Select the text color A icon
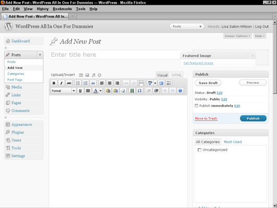 click(x=96, y=91)
